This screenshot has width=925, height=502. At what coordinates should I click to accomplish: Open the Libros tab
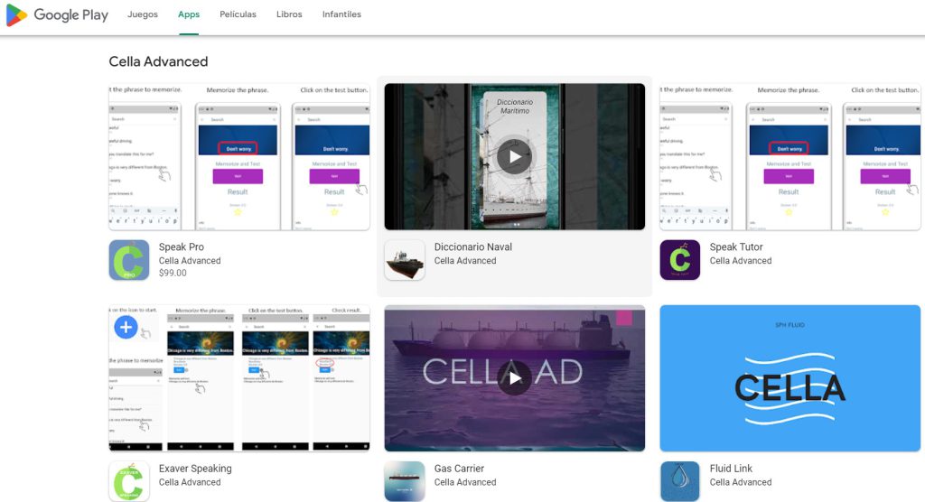[x=289, y=15]
